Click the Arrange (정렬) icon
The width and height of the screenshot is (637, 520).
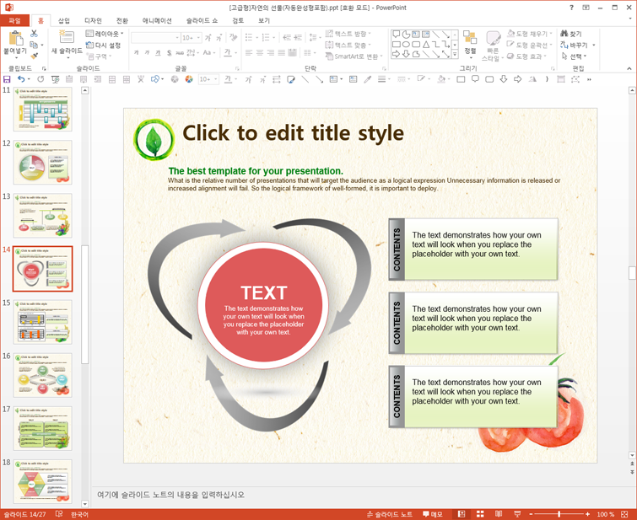tap(470, 38)
